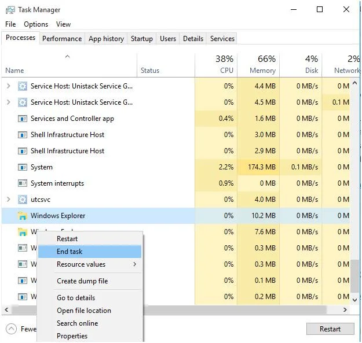Switch to the Services tab

[x=222, y=39]
